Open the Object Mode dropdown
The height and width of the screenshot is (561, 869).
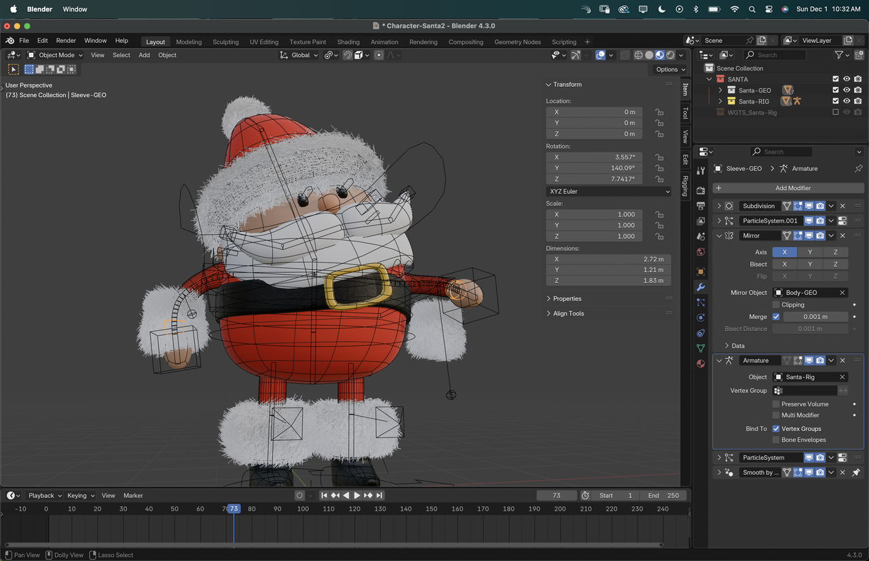[x=55, y=55]
